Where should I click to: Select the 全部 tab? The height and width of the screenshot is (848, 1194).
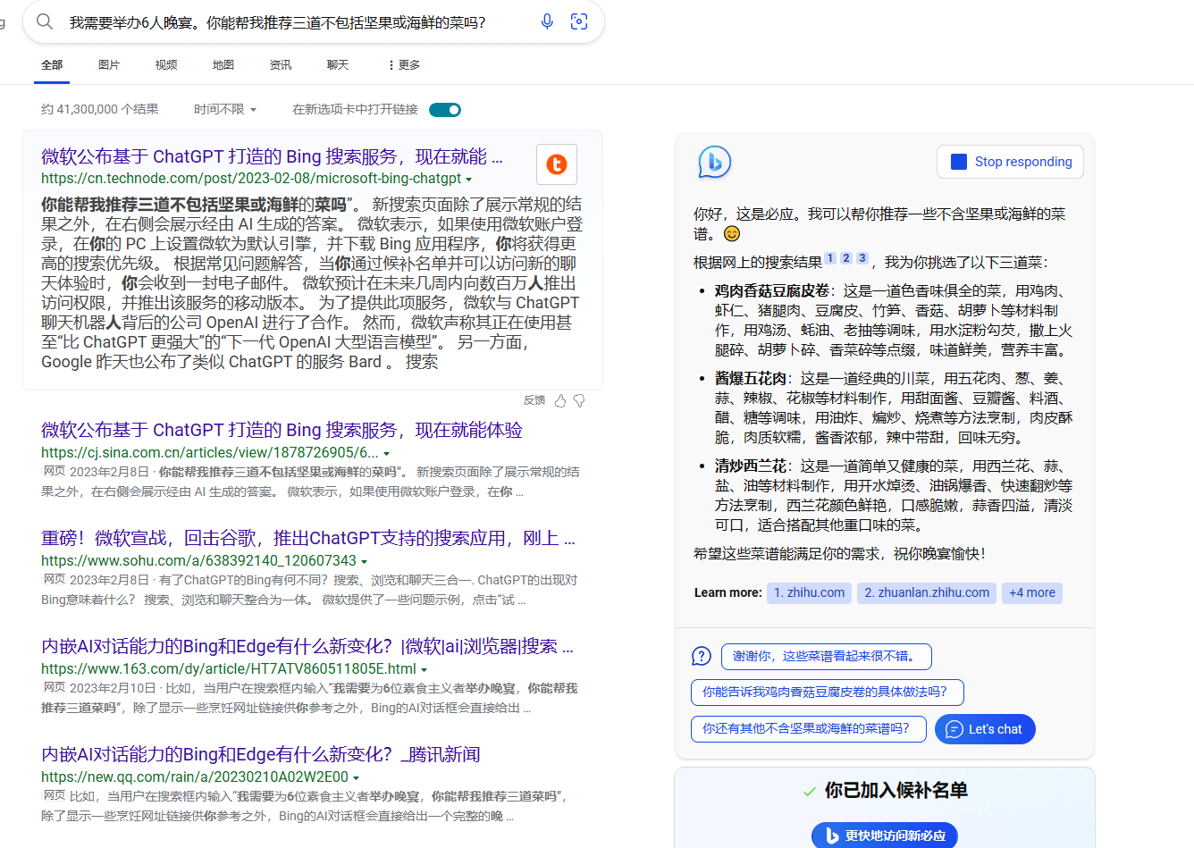52,65
